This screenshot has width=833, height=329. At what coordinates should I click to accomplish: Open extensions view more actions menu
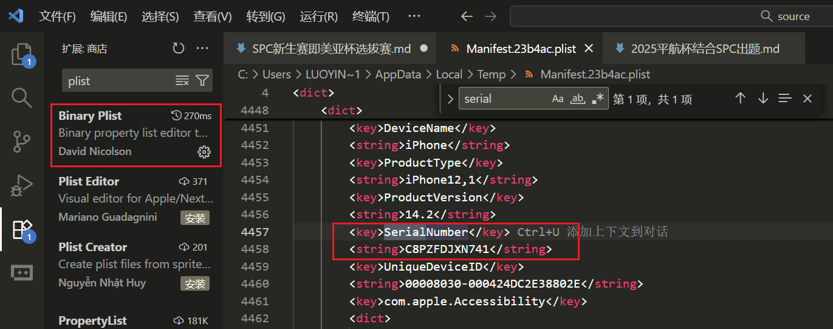pyautogui.click(x=202, y=49)
